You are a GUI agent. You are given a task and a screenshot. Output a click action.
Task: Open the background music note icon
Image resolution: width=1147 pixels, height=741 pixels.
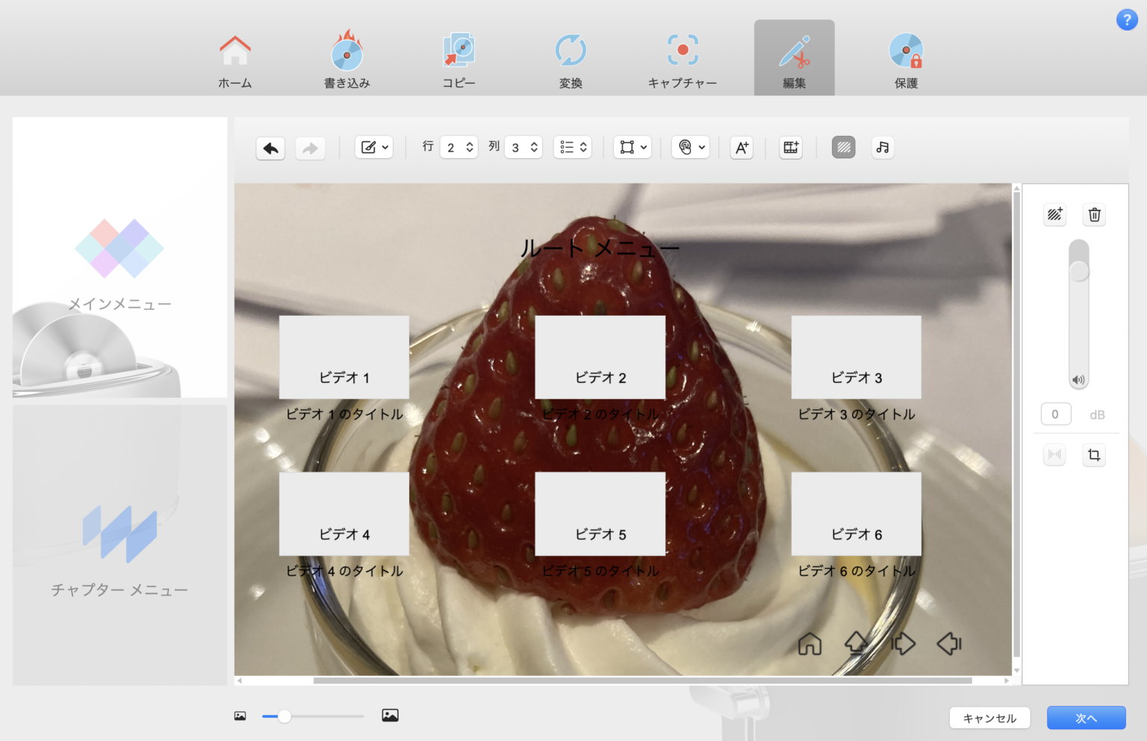click(882, 148)
